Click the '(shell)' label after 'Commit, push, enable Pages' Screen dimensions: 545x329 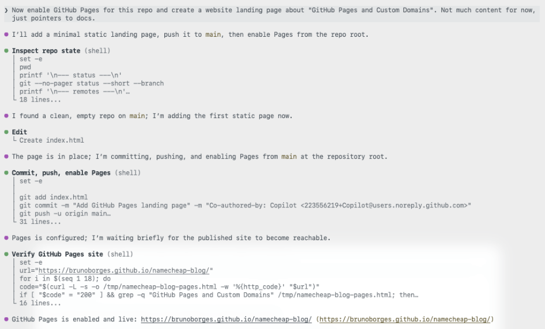point(127,172)
